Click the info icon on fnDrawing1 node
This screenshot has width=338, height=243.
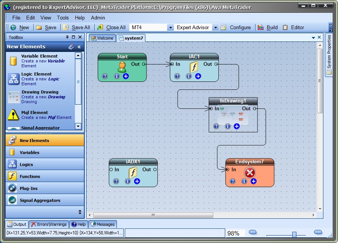227,126
